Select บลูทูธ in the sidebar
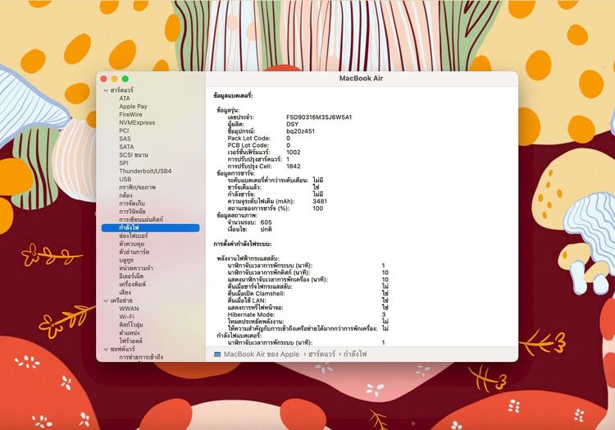This screenshot has height=430, width=615. [x=126, y=260]
